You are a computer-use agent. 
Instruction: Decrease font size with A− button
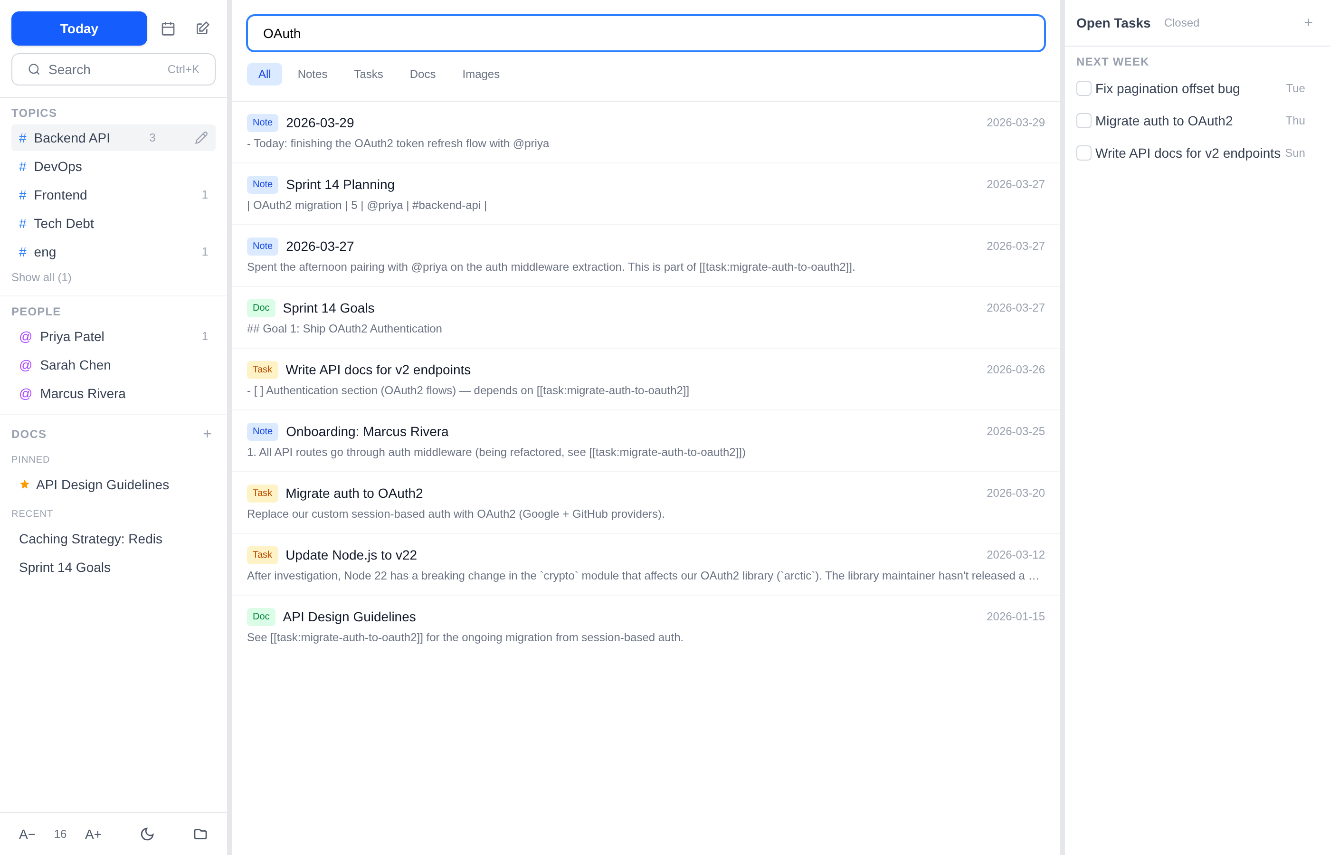pos(27,834)
